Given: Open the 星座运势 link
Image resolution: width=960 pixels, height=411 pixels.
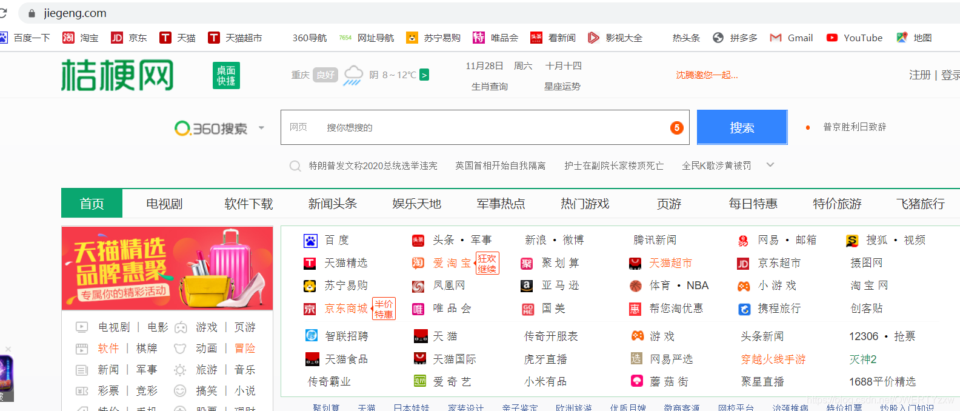Looking at the screenshot, I should (562, 87).
